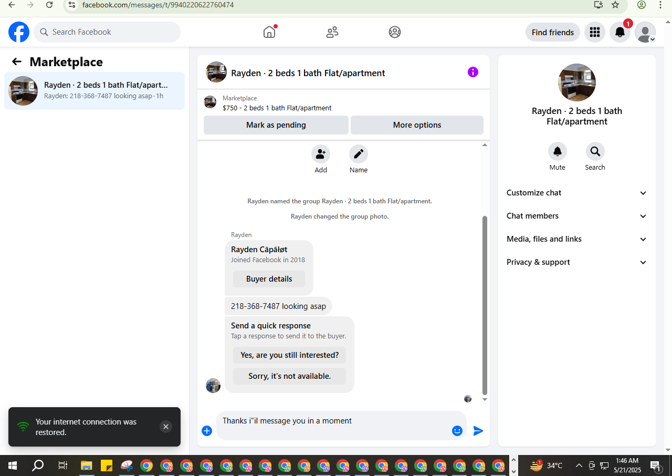Open the Facebook apps menu grid
Screen dimensions: 672x476
(595, 32)
